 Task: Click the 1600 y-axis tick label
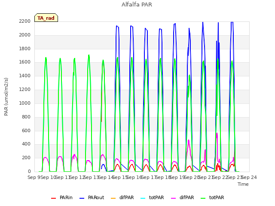click(25, 62)
